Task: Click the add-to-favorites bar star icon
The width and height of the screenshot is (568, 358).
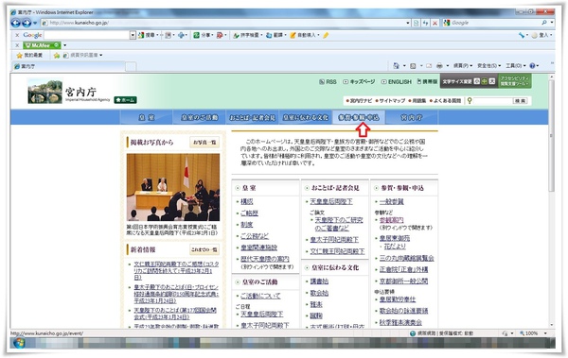Action: [x=57, y=56]
